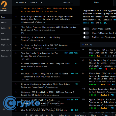116x116 pixels.
Task: Enable the Show Price alerts switch
Action: pos(86,29)
